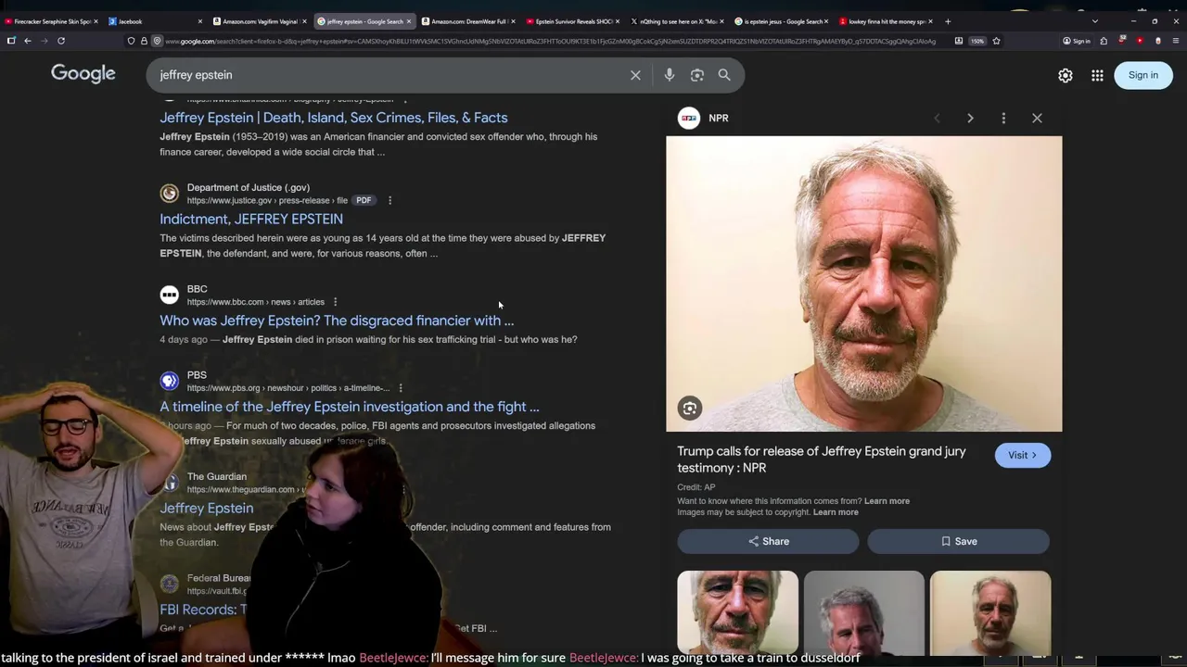Open the 'Indictment, JEFFREY EPSTEIN' result

pyautogui.click(x=251, y=220)
